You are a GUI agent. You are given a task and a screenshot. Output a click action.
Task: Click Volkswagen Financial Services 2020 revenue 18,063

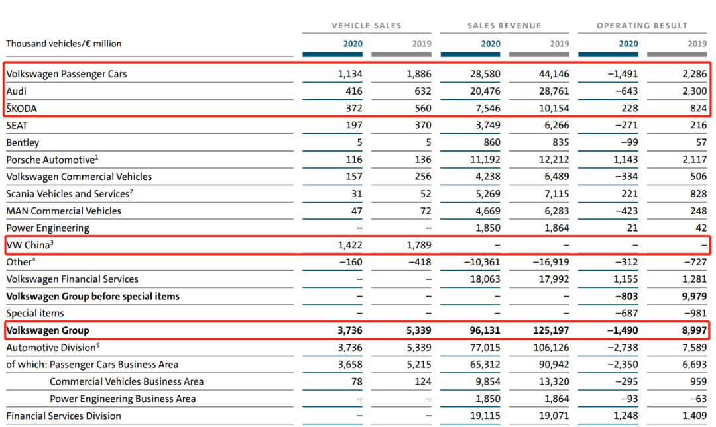coord(485,279)
